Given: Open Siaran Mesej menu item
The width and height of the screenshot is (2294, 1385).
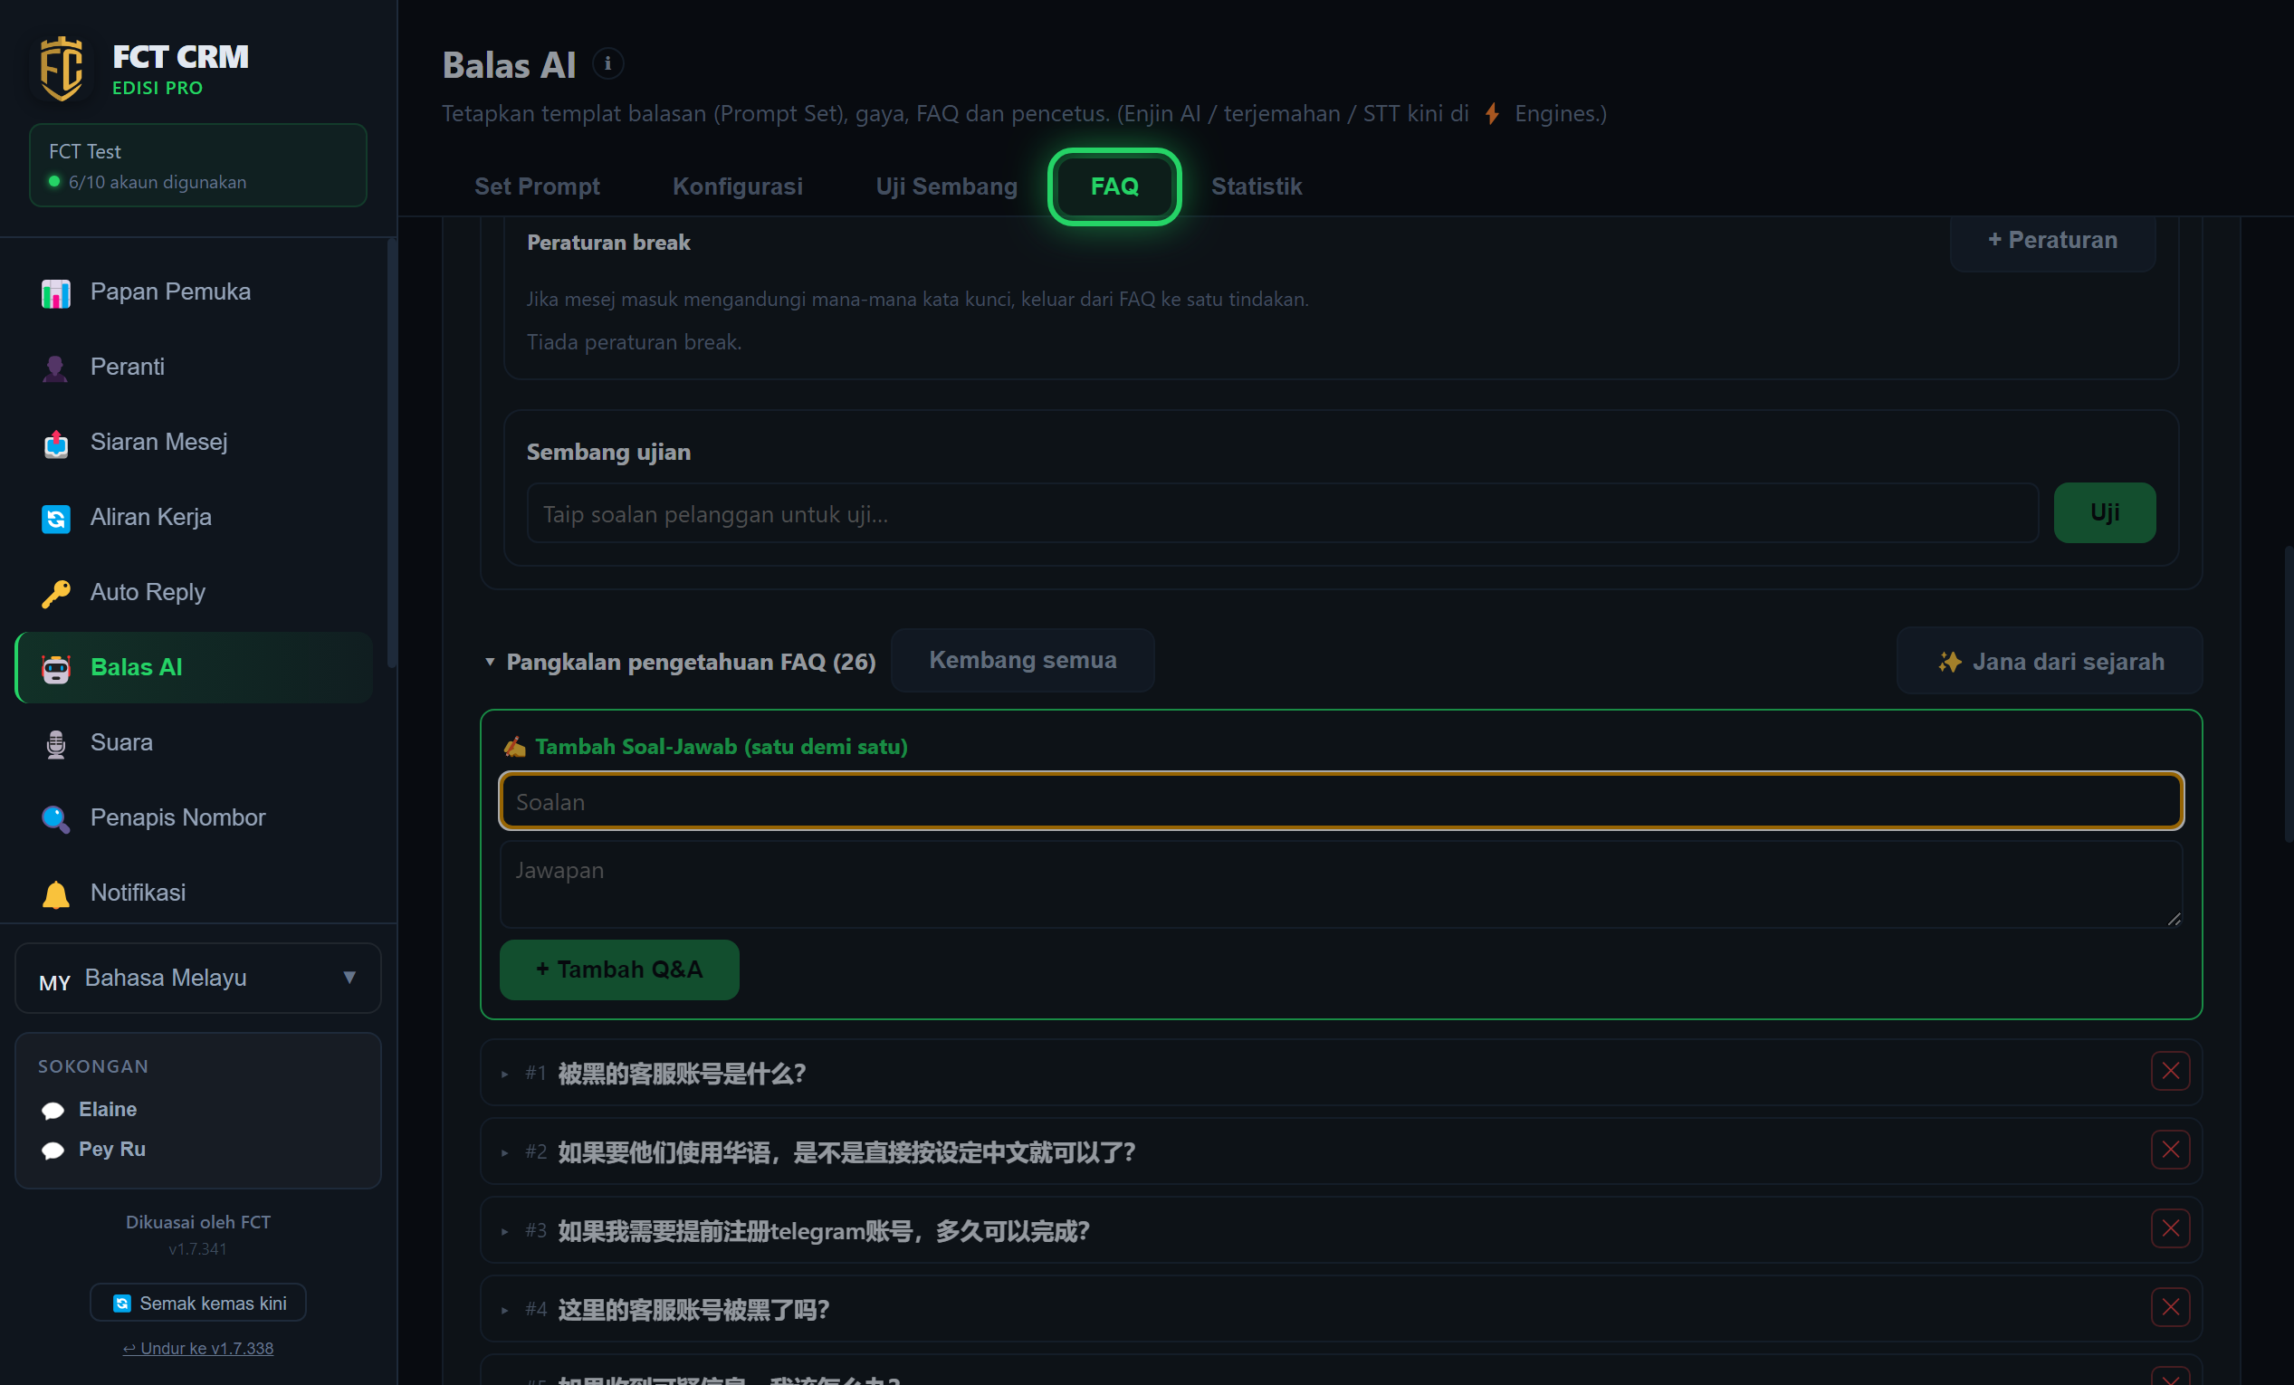Looking at the screenshot, I should click(x=194, y=442).
